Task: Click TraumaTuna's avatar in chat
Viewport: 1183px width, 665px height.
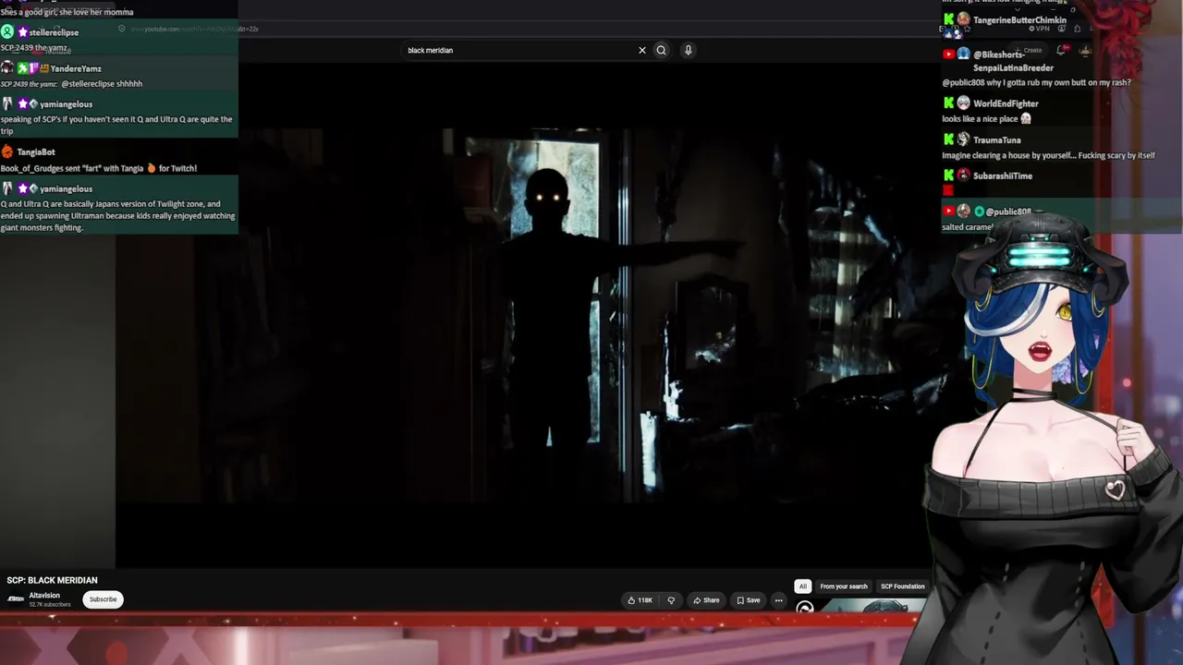Action: point(963,139)
